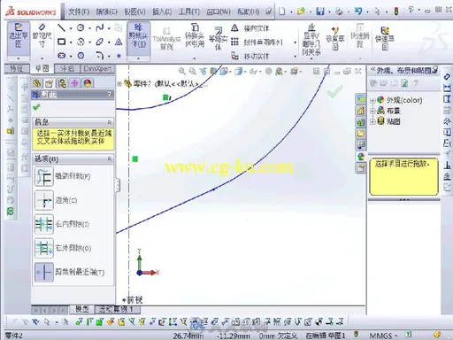Enable Corner (边角) trim option

[44, 200]
